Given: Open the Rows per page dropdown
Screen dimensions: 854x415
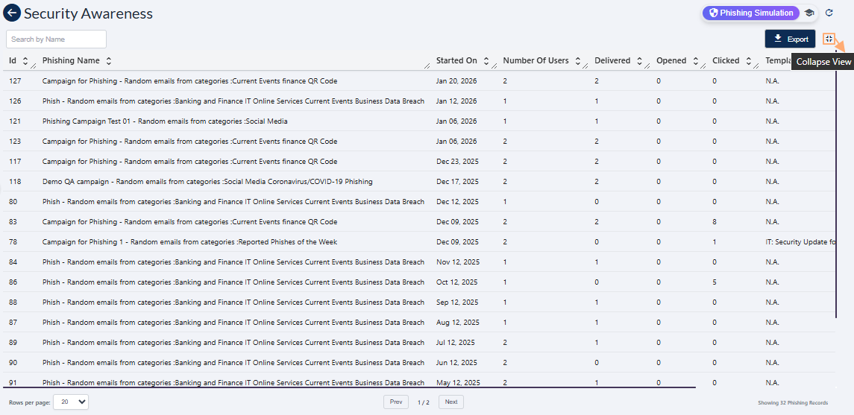Looking at the screenshot, I should 71,402.
